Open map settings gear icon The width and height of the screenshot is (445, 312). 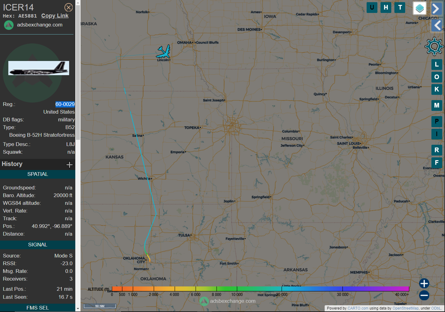click(x=434, y=46)
